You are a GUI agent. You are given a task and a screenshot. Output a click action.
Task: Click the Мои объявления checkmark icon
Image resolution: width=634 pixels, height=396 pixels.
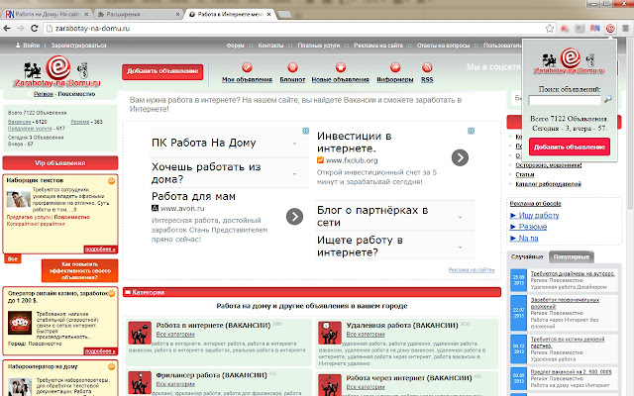pyautogui.click(x=247, y=67)
